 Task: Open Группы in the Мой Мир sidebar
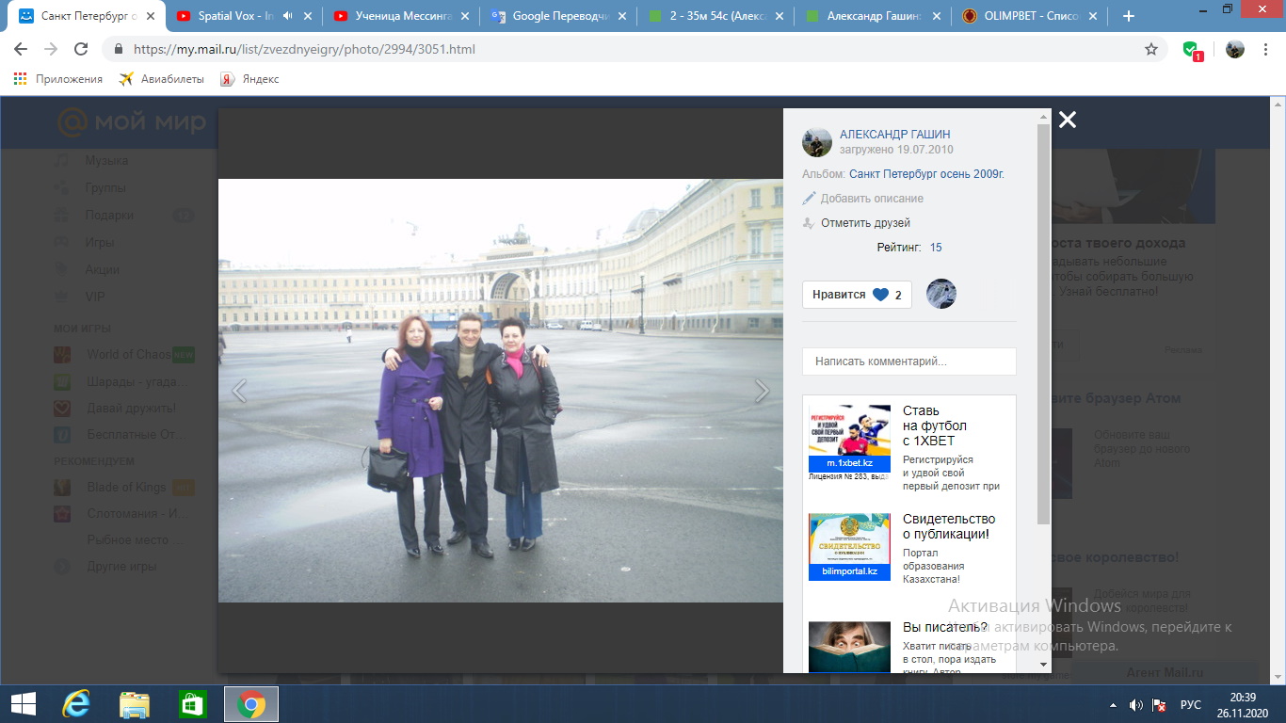tap(105, 188)
